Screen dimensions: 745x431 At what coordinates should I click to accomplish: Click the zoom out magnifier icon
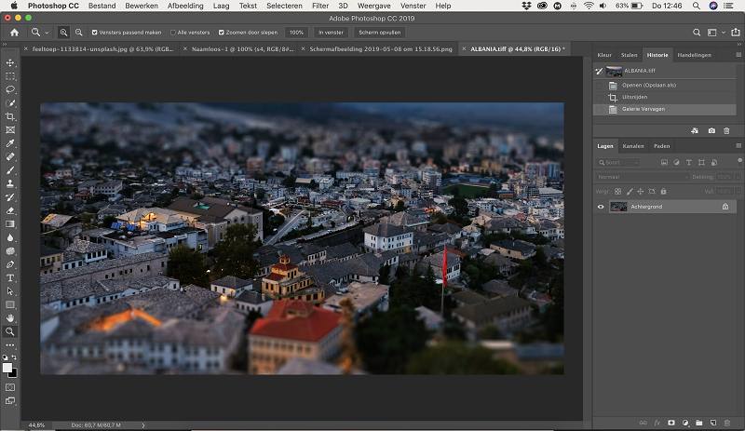pos(79,33)
